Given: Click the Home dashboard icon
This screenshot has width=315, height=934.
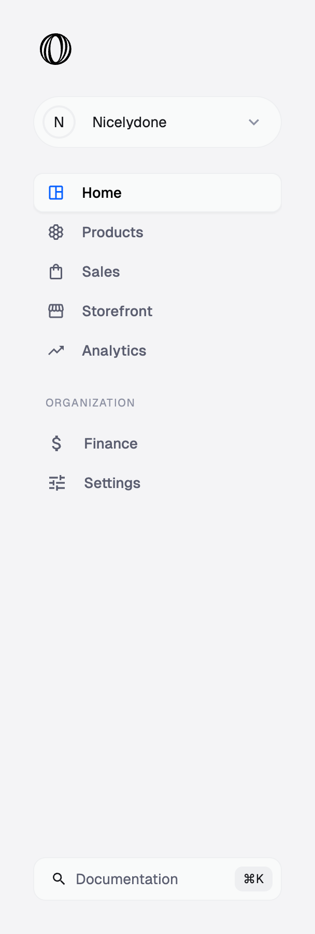Looking at the screenshot, I should point(55,193).
